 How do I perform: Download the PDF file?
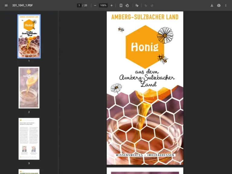pyautogui.click(x=212, y=5)
